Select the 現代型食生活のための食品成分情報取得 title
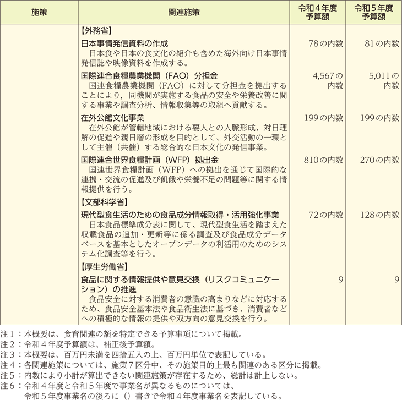 180,215
